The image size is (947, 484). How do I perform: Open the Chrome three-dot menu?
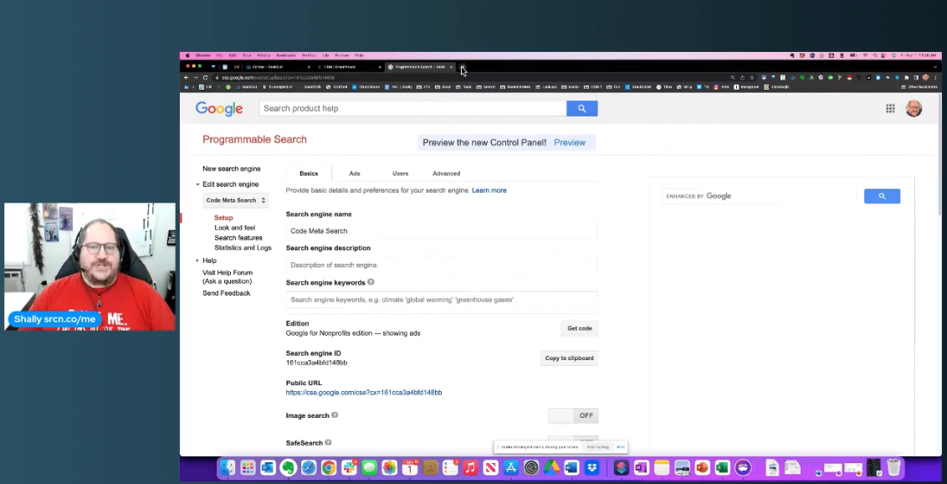[935, 78]
